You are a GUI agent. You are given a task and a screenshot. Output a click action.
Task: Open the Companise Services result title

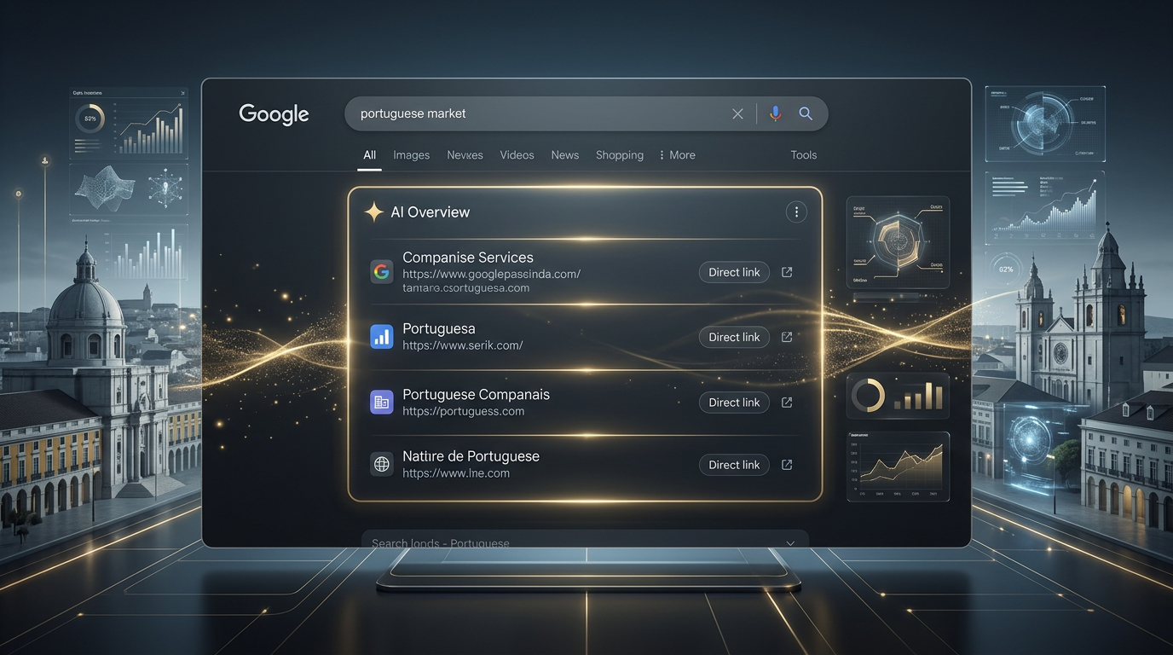(468, 258)
